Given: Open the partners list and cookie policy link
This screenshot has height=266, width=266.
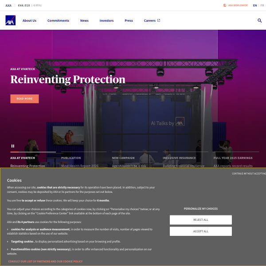Looking at the screenshot, I should click(x=45, y=262).
